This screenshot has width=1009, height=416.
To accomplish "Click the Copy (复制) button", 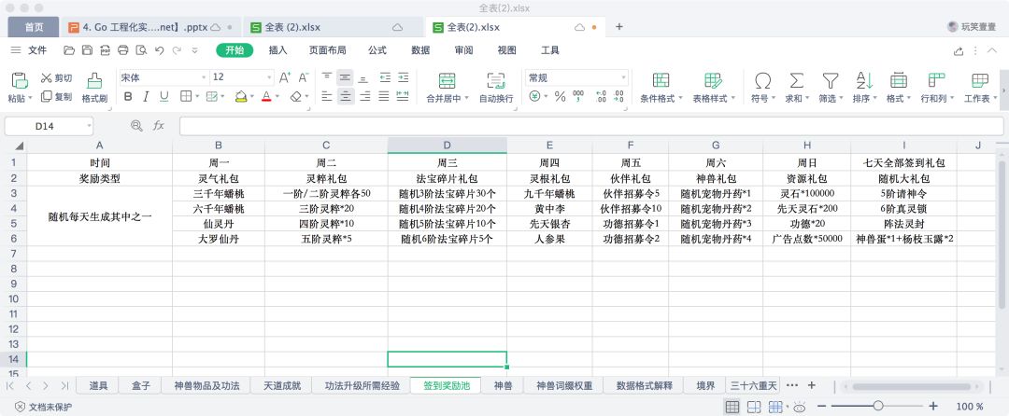I will 57,96.
